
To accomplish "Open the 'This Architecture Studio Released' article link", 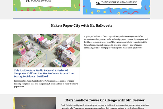I will pyautogui.click(x=41, y=73).
